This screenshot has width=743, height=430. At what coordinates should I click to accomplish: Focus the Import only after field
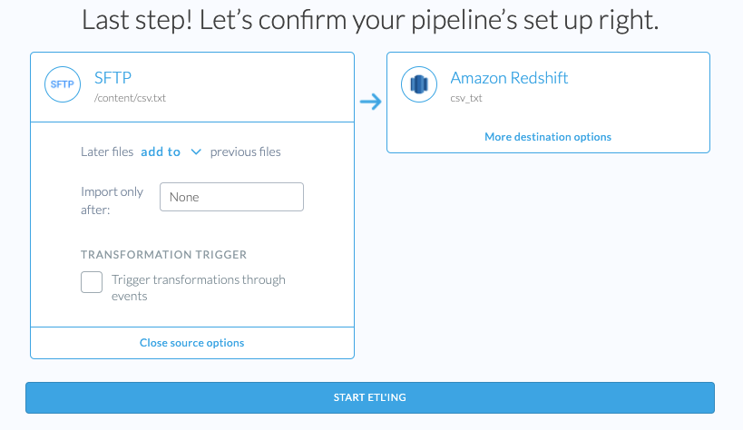click(x=231, y=197)
